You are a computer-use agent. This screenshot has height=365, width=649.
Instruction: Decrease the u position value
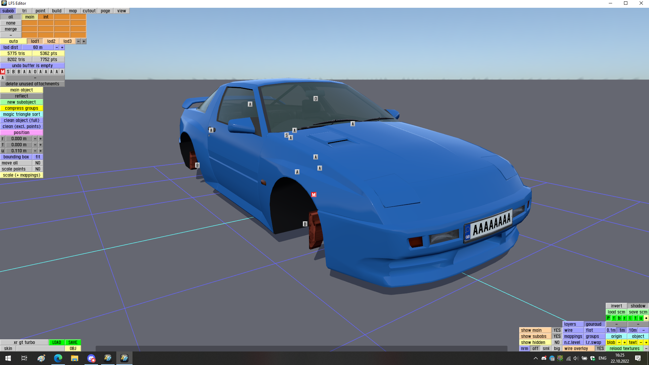[x=35, y=151]
